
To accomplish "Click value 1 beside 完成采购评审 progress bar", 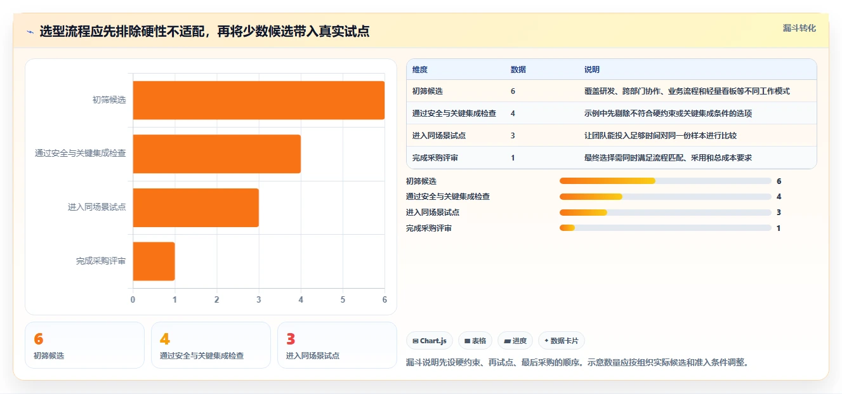I will tap(779, 228).
